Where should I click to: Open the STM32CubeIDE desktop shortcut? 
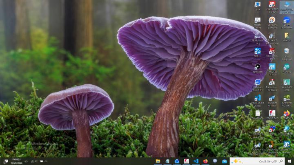(272, 66)
